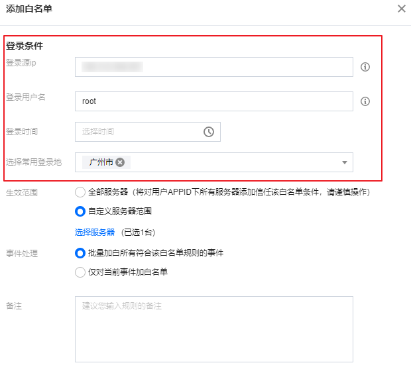
Task: Click the 选择时间 login time field
Action: (139, 132)
